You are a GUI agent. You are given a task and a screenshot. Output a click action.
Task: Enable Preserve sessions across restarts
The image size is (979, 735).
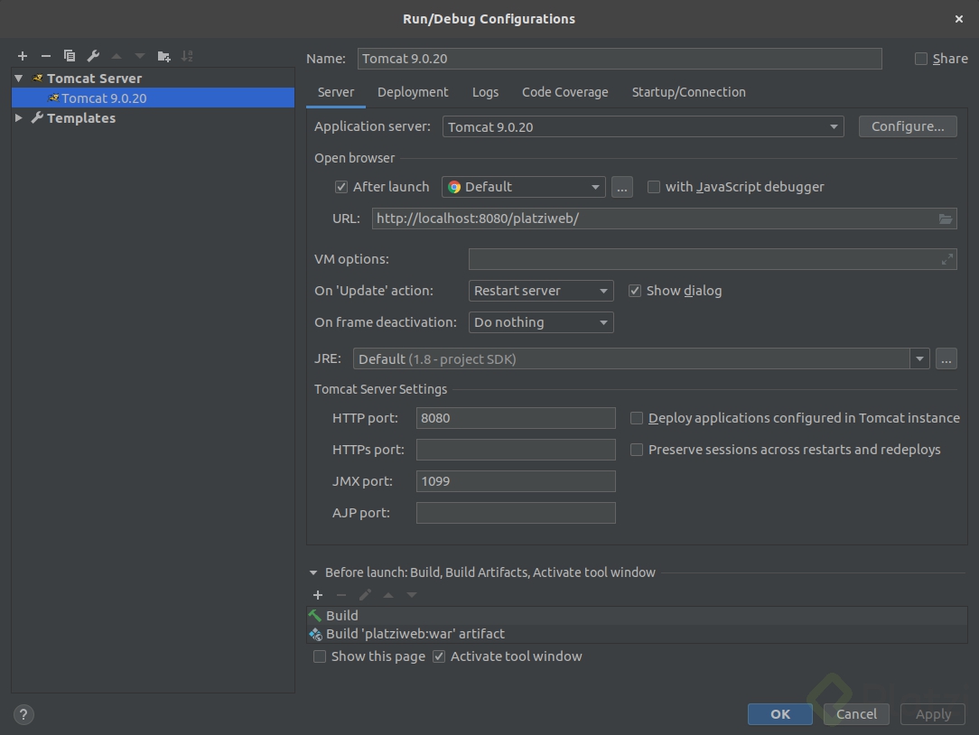pos(637,450)
